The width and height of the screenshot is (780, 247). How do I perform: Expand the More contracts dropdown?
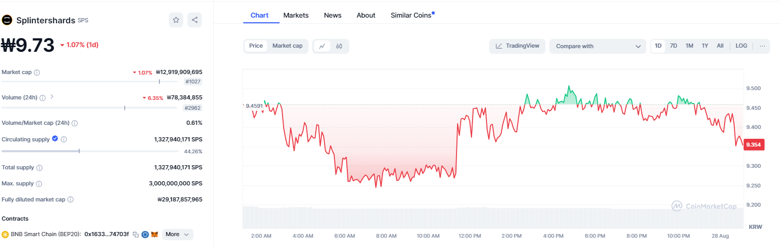coord(178,235)
